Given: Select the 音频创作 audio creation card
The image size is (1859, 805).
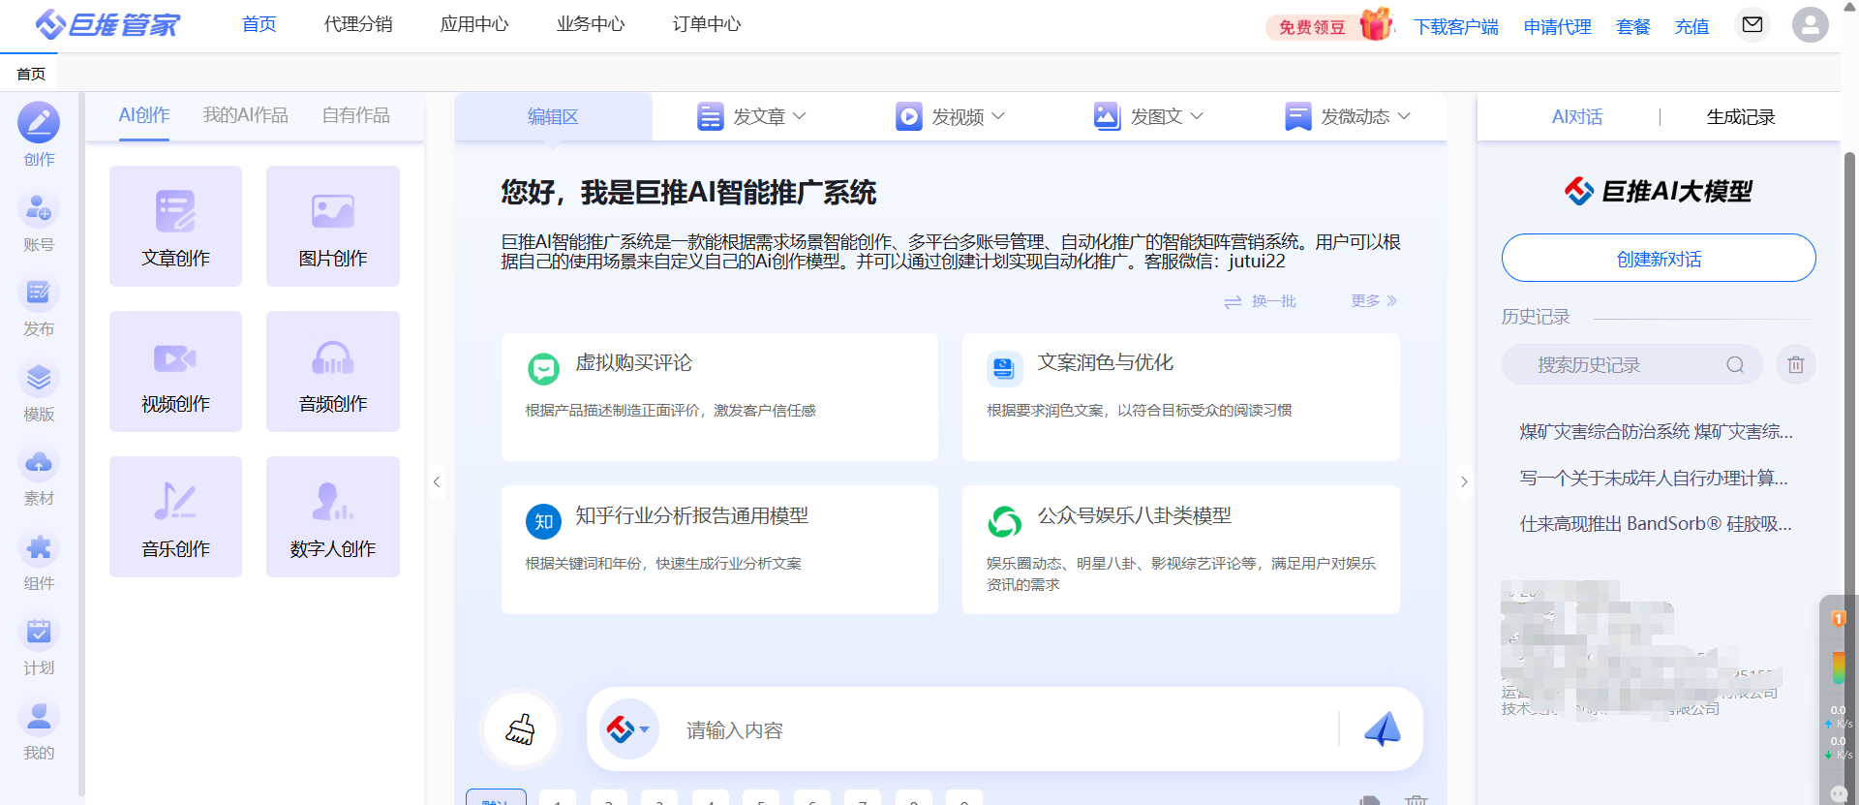Looking at the screenshot, I should tap(333, 371).
